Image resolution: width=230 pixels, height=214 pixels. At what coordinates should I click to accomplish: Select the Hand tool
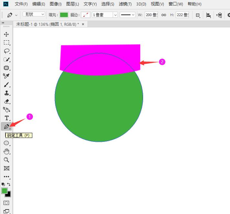6,151
